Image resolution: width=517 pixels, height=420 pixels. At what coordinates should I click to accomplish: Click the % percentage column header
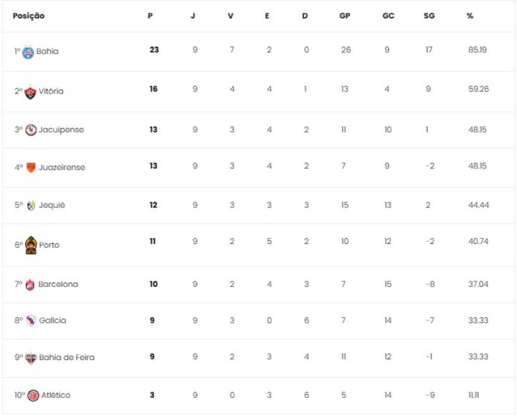[x=470, y=16]
